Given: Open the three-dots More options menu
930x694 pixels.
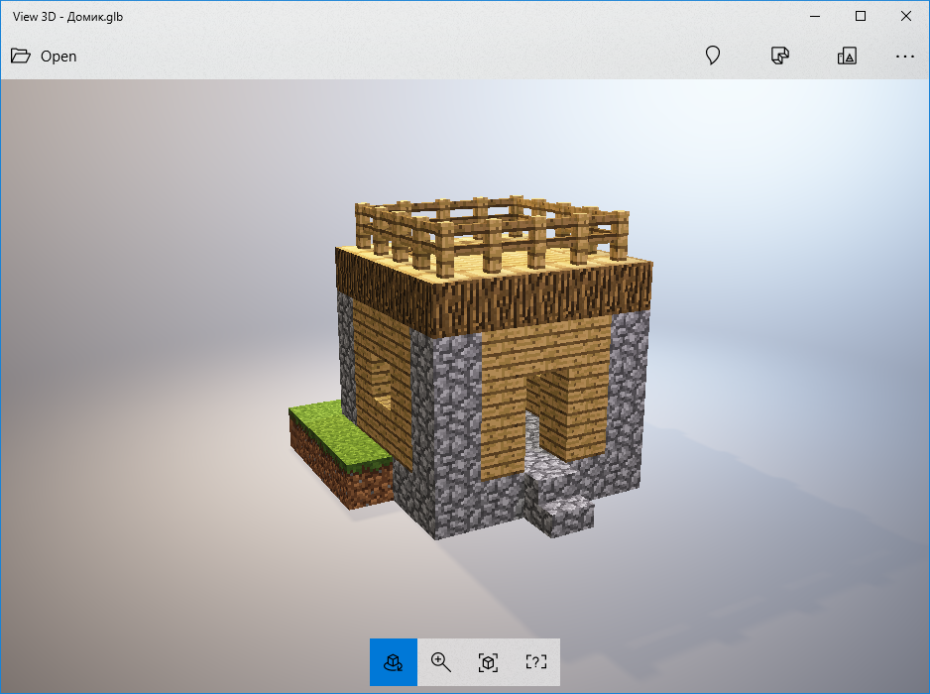Looking at the screenshot, I should (904, 57).
